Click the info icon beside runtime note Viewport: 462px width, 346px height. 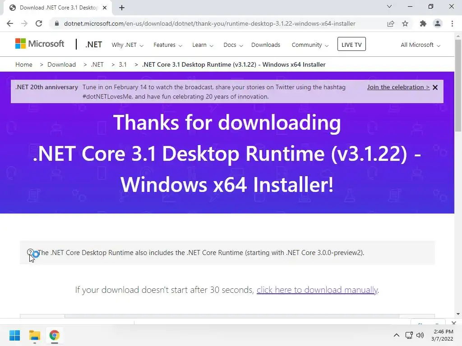[x=30, y=252]
